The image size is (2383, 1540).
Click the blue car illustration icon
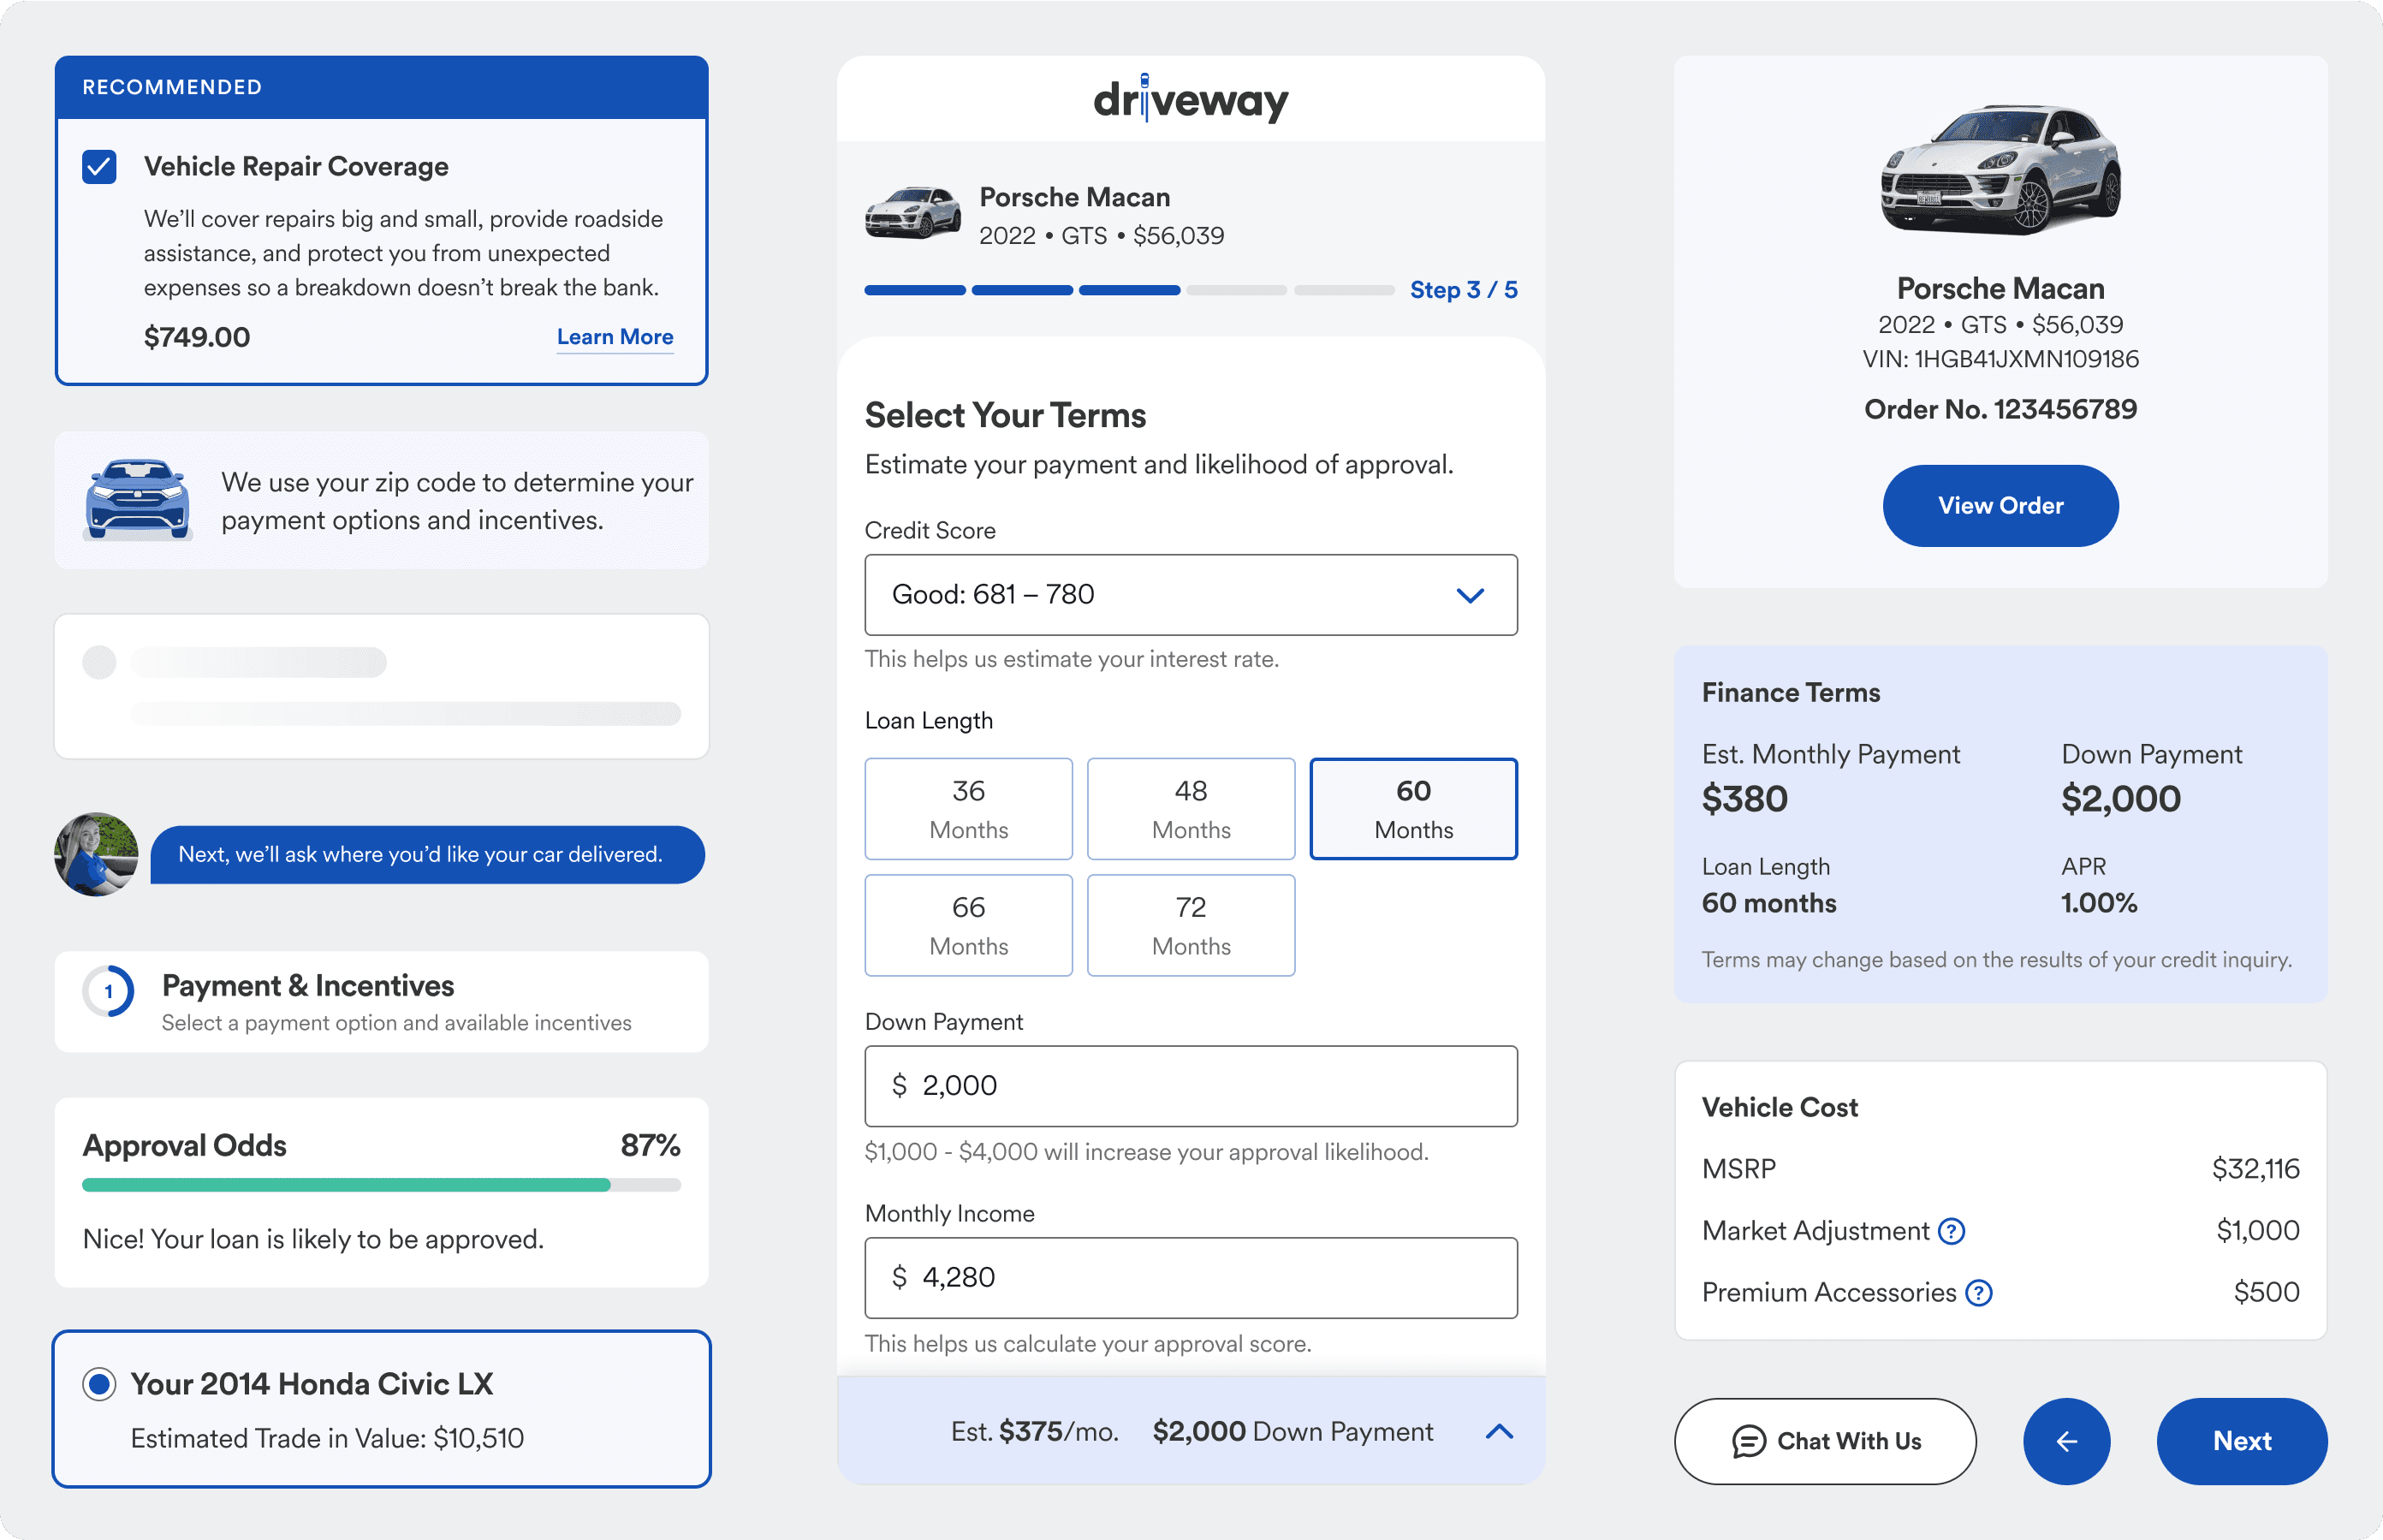pyautogui.click(x=138, y=500)
